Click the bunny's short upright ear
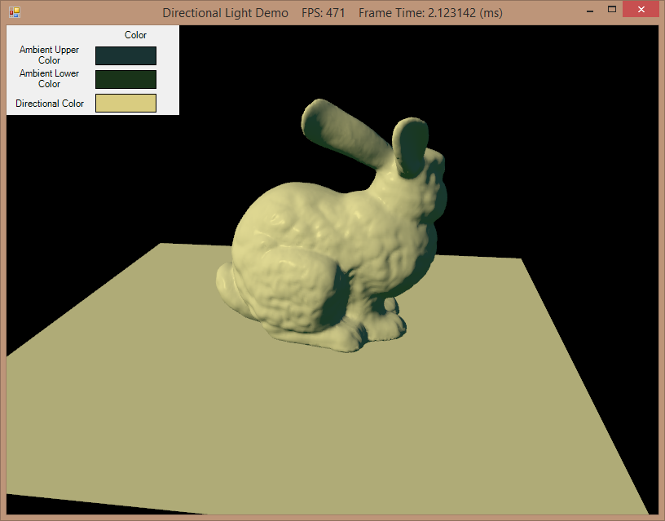The height and width of the screenshot is (521, 665). 409,145
